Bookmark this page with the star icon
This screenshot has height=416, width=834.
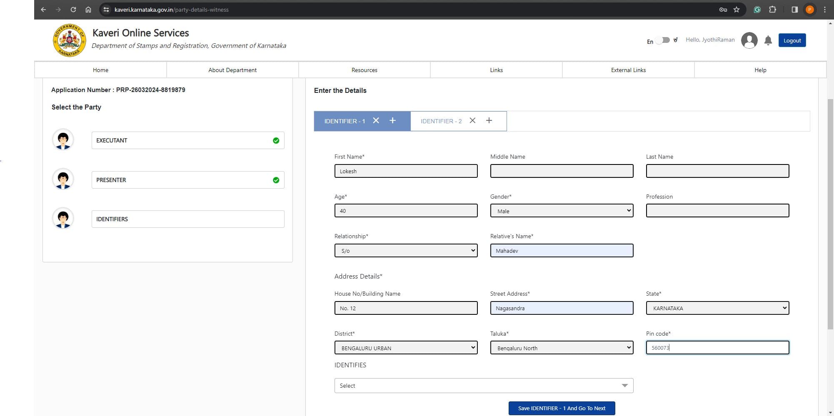[737, 10]
